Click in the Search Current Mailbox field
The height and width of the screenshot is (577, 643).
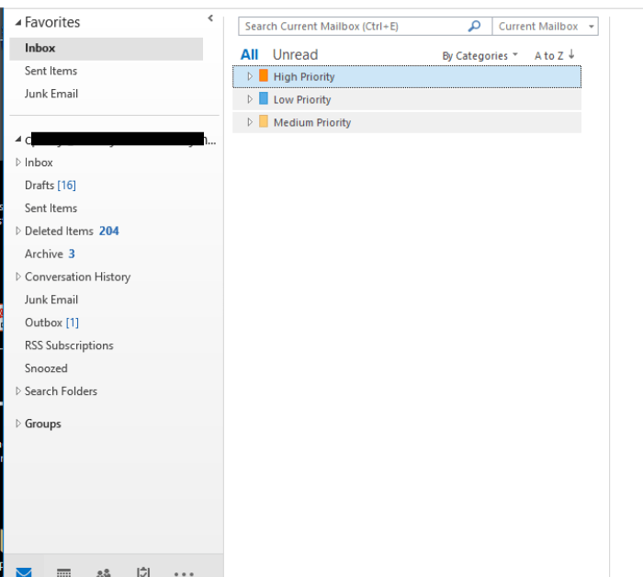tap(354, 27)
